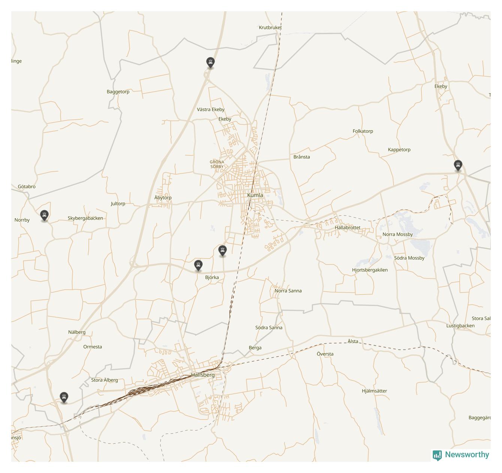
Task: Open the car marker below Stora Älberg
Action: pyautogui.click(x=64, y=397)
